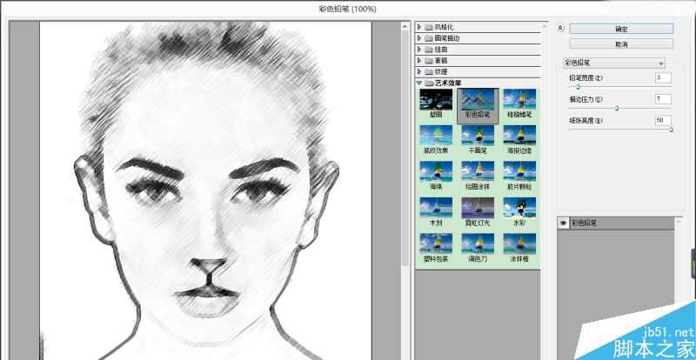Toggle eye visibility of 彩色铅笔 effect layer
The width and height of the screenshot is (696, 360).
pos(564,223)
